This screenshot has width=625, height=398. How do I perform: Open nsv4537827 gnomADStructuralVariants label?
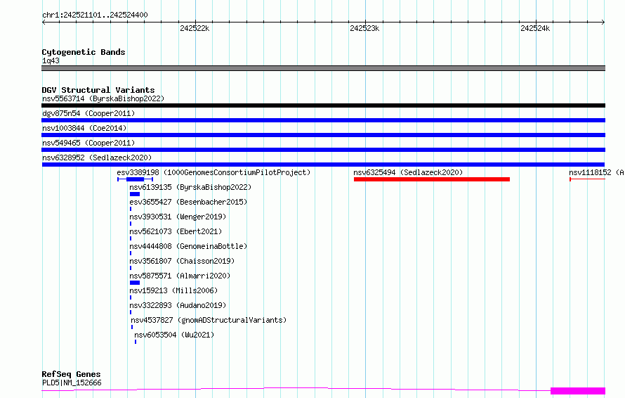coord(209,320)
